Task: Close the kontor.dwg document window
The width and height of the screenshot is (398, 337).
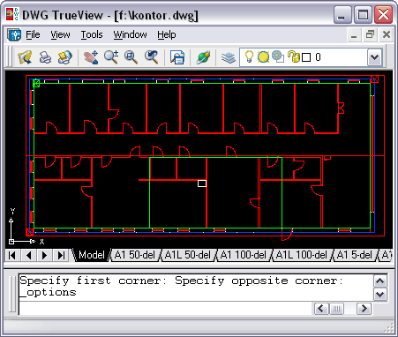Action: [387, 35]
